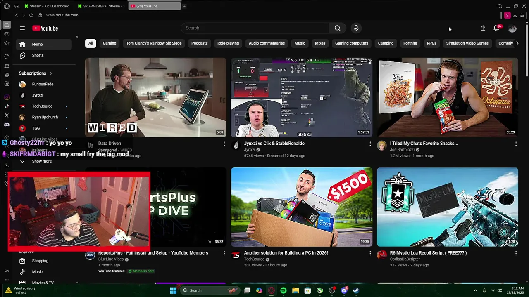Open more options for Jynxzi vs Clix video
The height and width of the screenshot is (297, 529).
pyautogui.click(x=370, y=144)
